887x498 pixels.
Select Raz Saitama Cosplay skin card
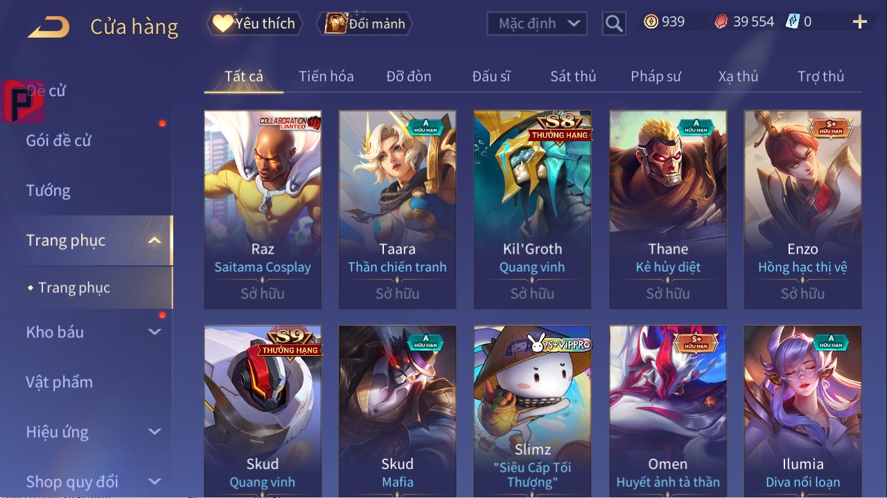[263, 210]
